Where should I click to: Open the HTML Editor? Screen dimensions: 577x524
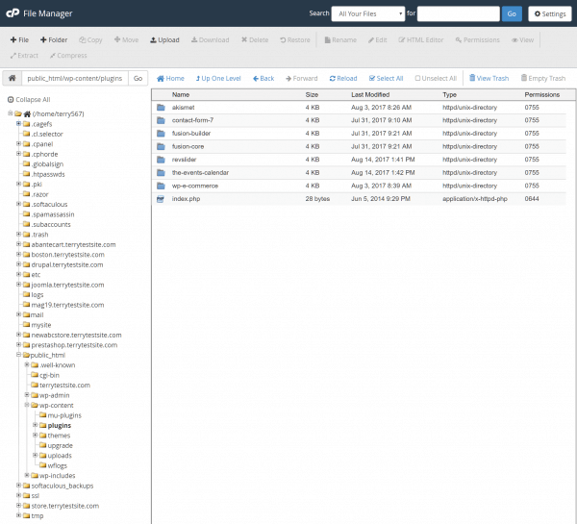tap(420, 39)
